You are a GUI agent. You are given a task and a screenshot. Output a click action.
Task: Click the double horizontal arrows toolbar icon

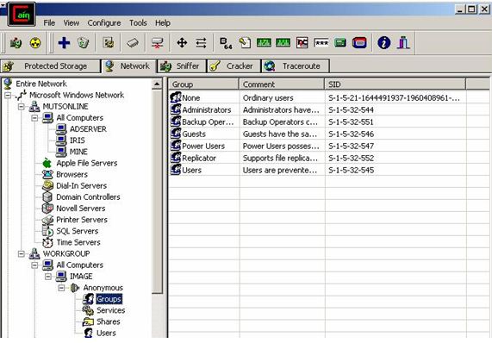201,43
